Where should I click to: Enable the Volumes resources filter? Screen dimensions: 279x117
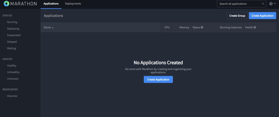(4, 96)
